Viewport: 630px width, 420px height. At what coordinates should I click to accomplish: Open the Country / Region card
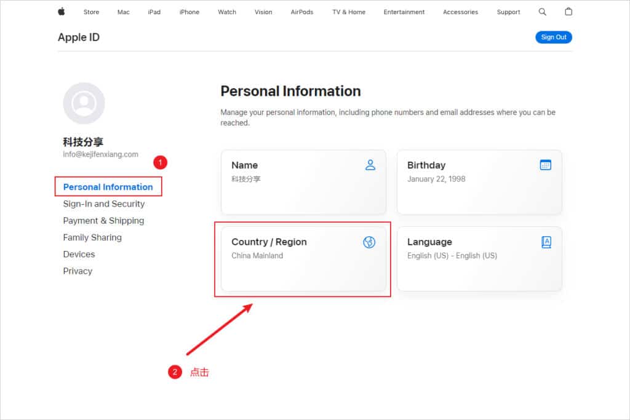[304, 259]
